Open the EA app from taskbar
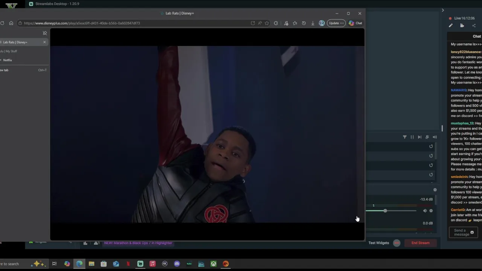The image size is (482, 271). (226, 264)
